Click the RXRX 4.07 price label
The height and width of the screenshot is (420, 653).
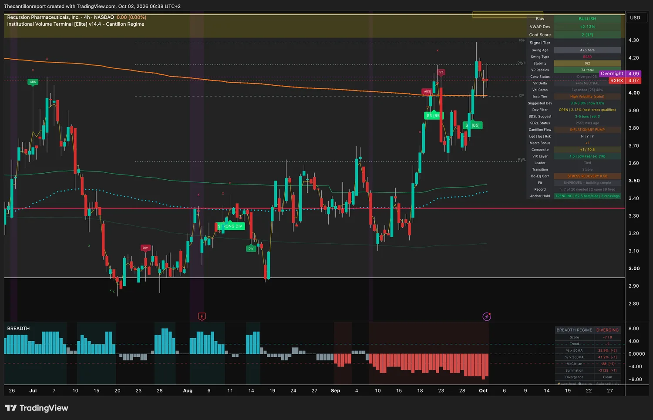[625, 81]
